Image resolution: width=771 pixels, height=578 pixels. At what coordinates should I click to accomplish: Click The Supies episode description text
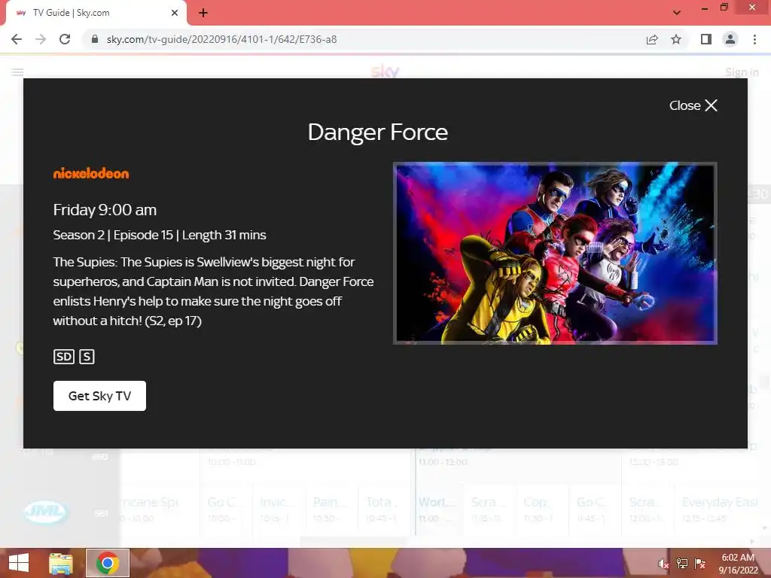click(213, 291)
